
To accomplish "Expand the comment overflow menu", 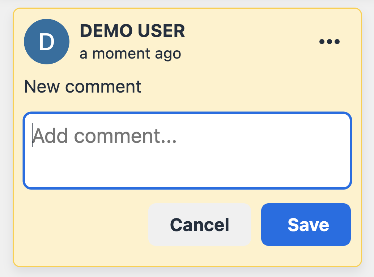I will (329, 42).
